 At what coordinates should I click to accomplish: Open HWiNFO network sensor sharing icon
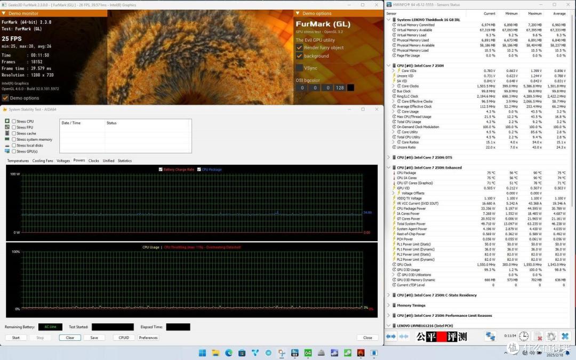pos(490,336)
